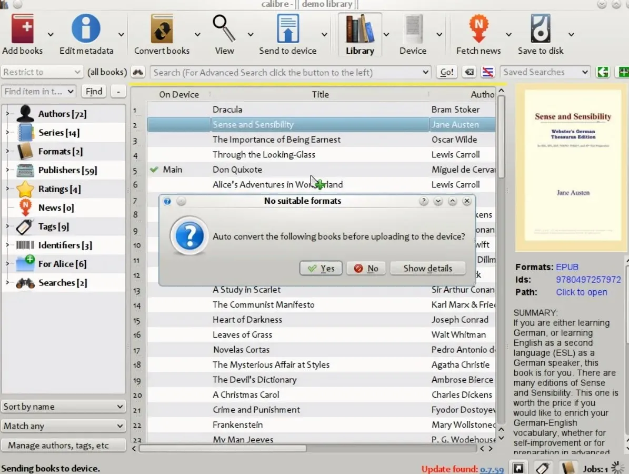This screenshot has height=474, width=629.
Task: Open the advanced search dialog
Action: tap(138, 72)
